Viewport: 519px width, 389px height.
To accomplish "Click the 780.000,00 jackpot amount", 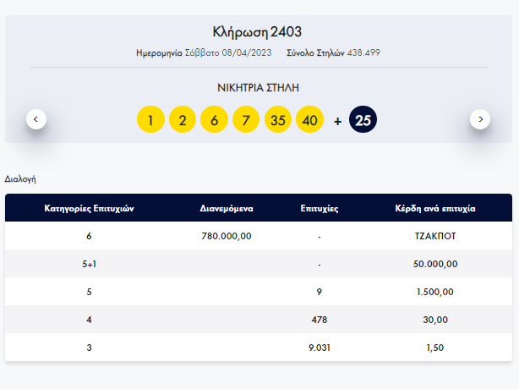I will pyautogui.click(x=227, y=236).
